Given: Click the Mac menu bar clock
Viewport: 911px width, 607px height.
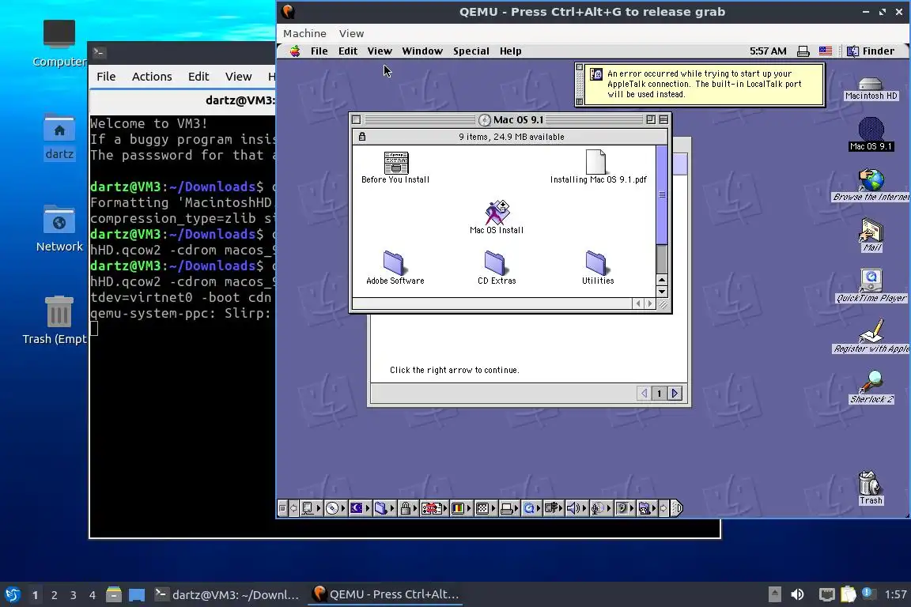Looking at the screenshot, I should tap(768, 51).
